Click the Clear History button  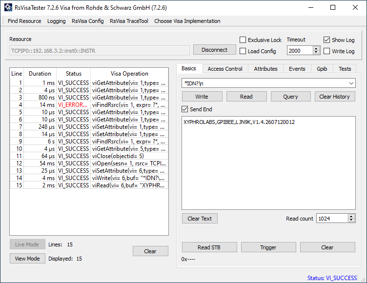(x=335, y=97)
